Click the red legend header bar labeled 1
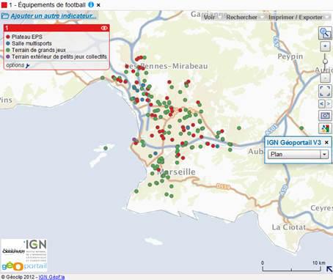The height and width of the screenshot is (280, 333). pos(56,28)
